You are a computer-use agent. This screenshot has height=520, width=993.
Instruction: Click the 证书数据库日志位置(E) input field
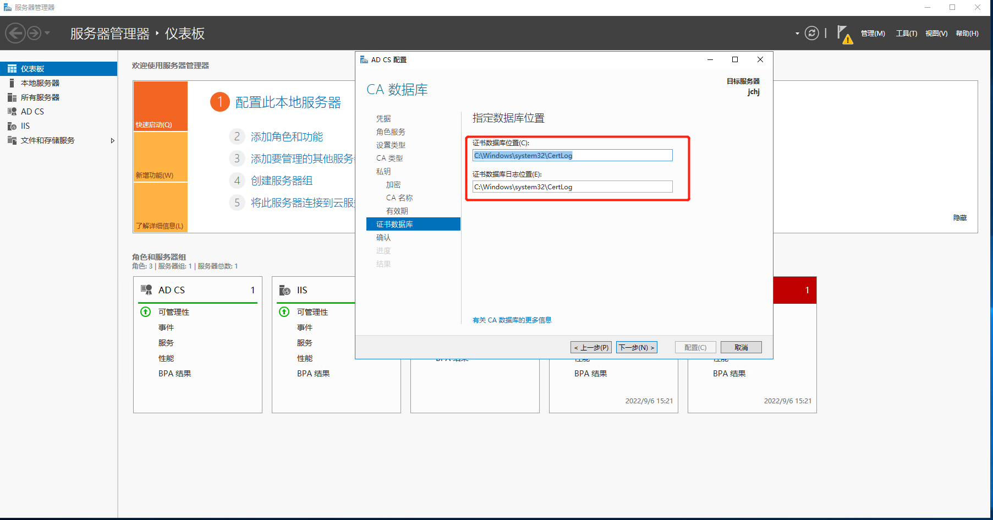tap(572, 187)
